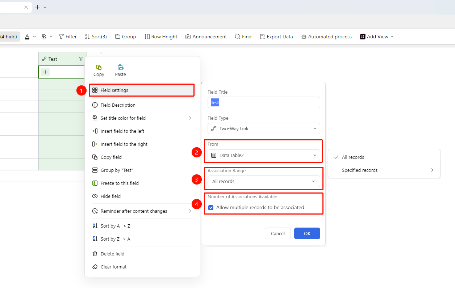Viewport: 455px width, 288px height.
Task: Click the filter icon in Test column header
Action: 81,59
